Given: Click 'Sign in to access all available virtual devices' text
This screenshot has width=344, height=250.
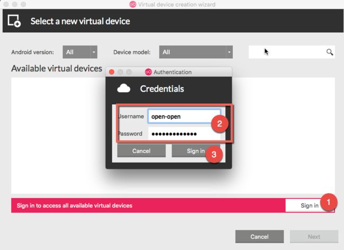Looking at the screenshot, I should (x=75, y=206).
